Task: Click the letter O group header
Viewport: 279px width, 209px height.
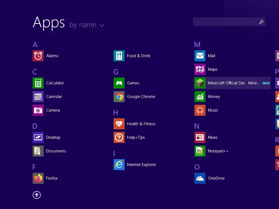Action: [x=197, y=167]
